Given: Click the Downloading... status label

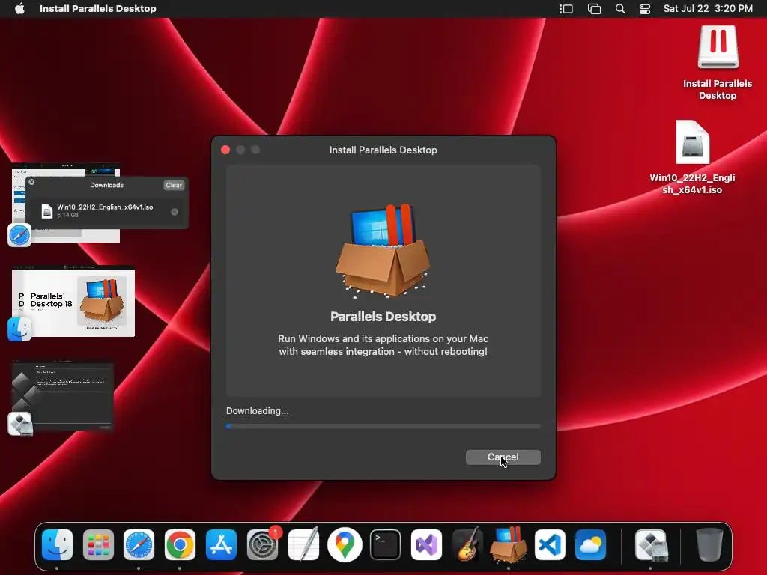Looking at the screenshot, I should pos(258,411).
